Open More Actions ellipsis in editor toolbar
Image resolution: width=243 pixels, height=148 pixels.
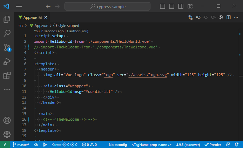tap(236, 17)
